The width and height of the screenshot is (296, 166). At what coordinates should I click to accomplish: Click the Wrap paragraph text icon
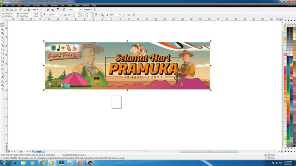pos(102,15)
